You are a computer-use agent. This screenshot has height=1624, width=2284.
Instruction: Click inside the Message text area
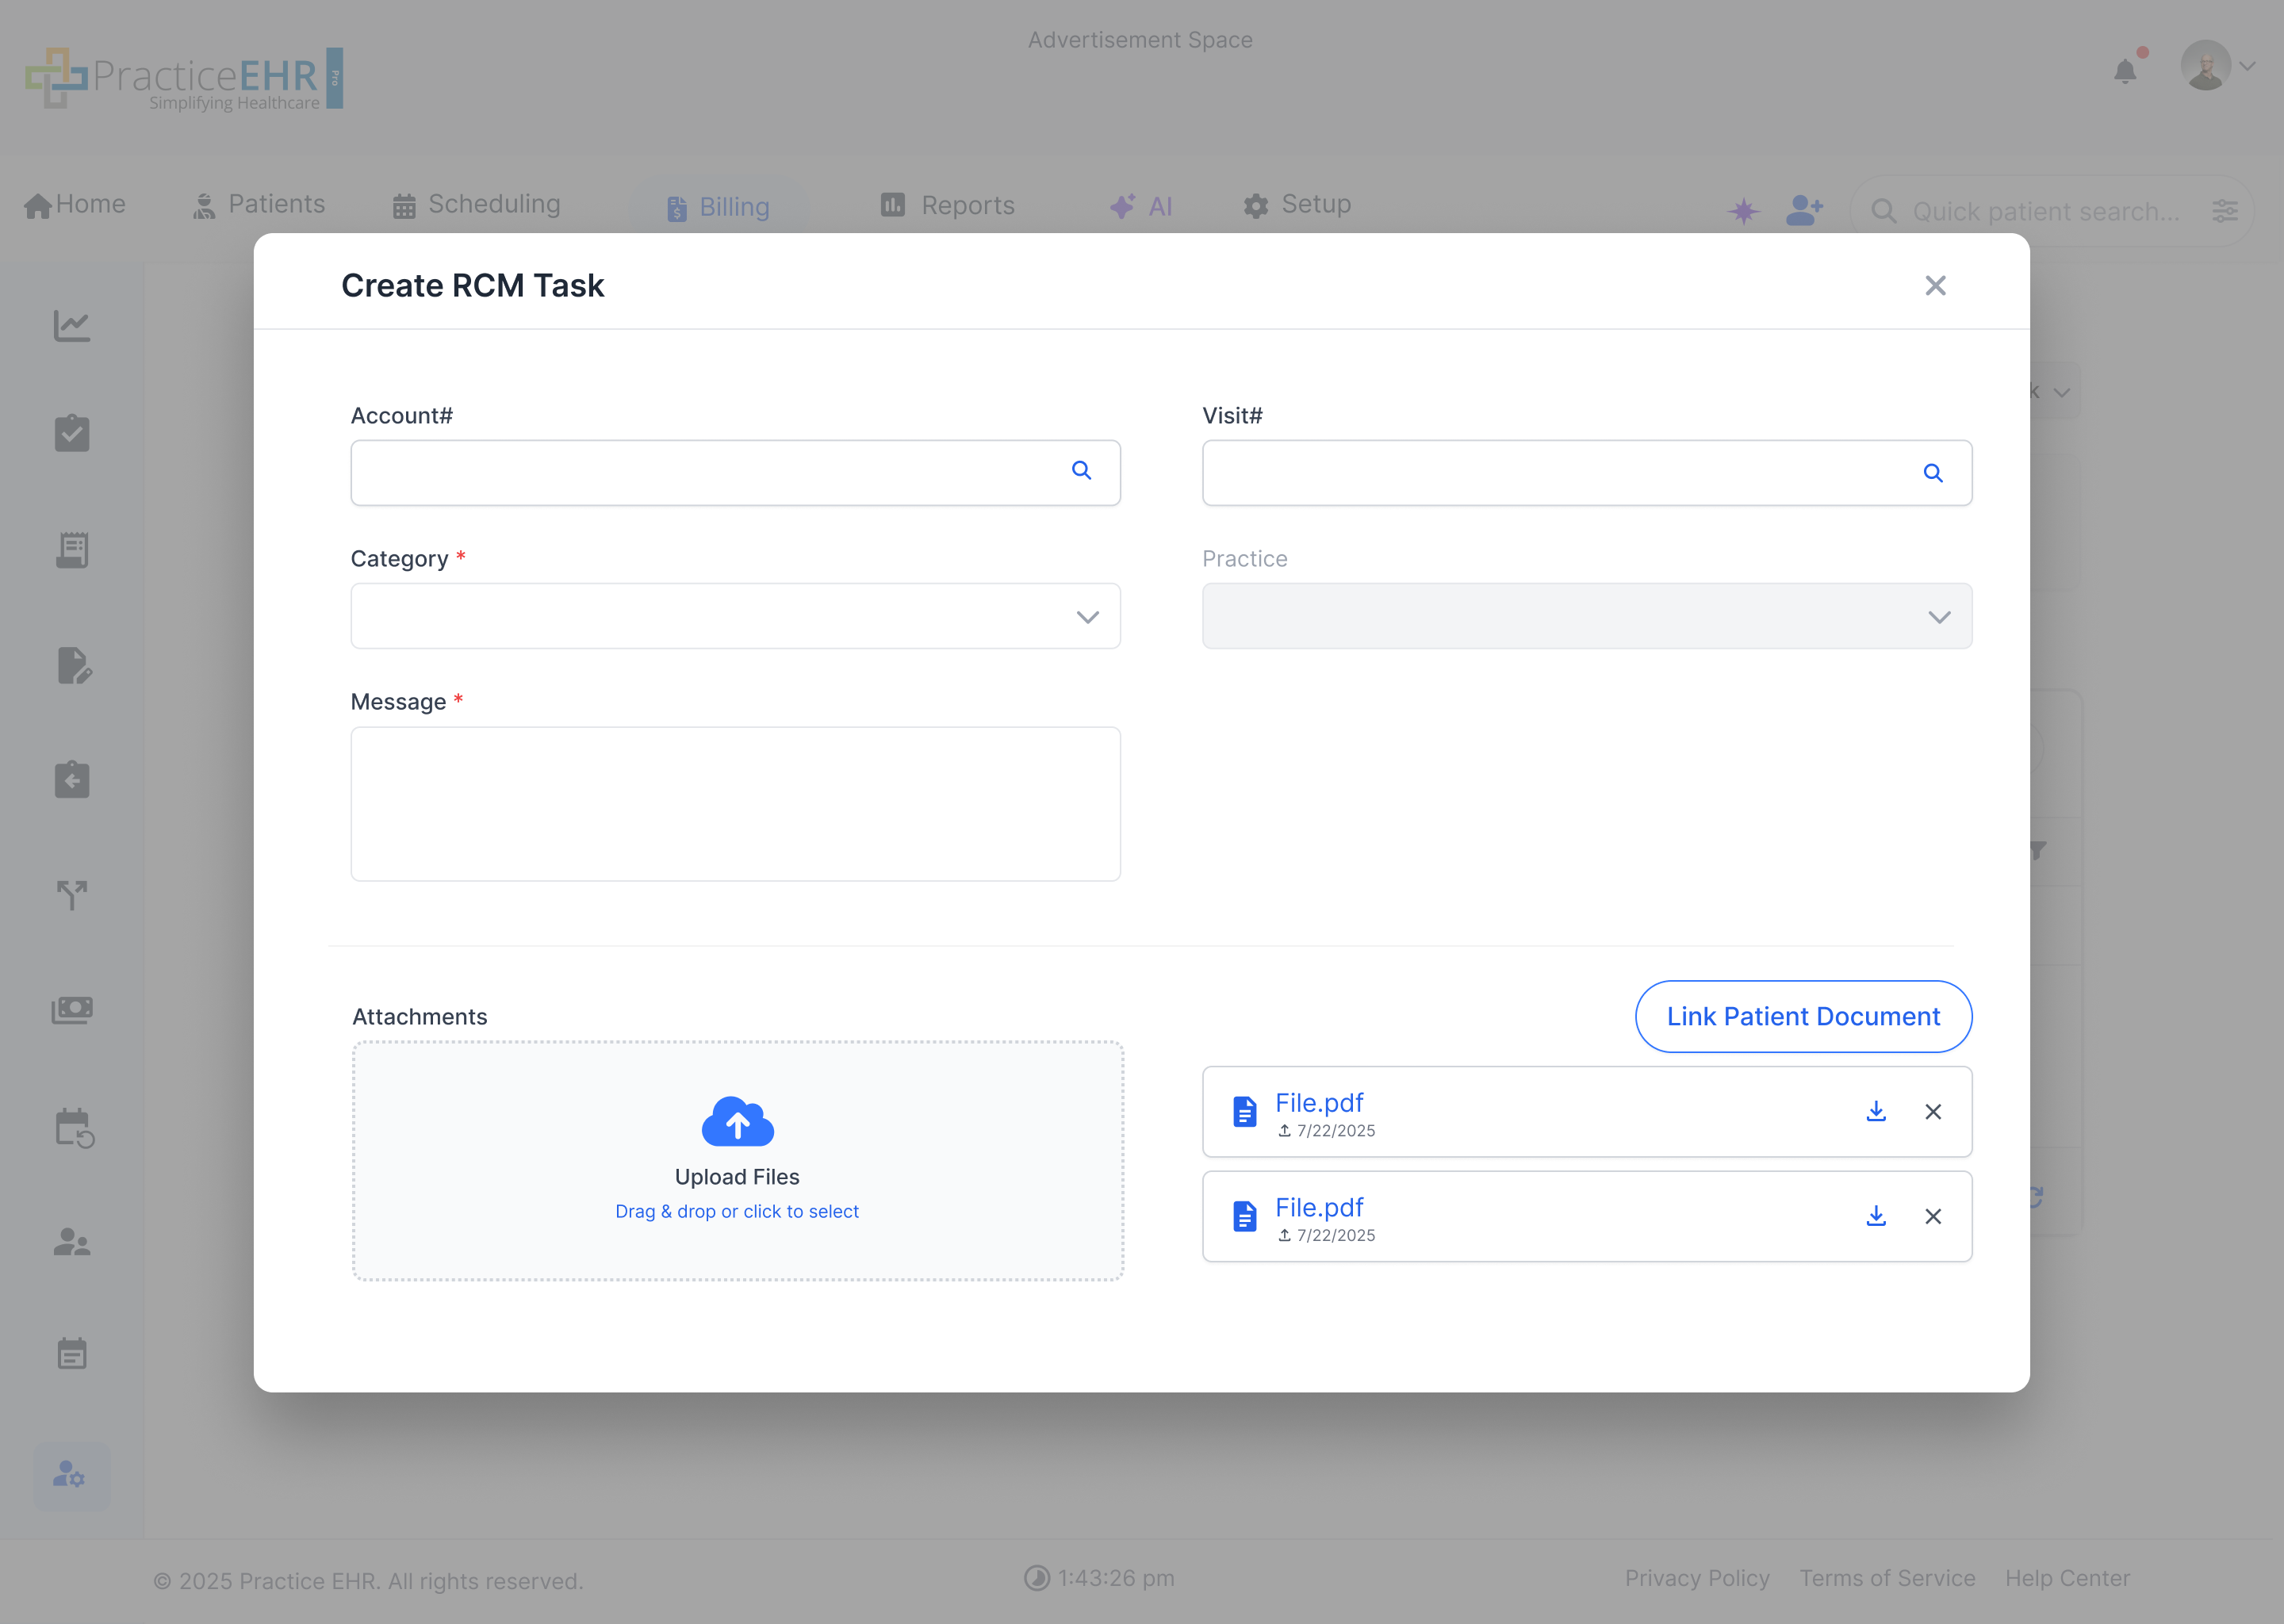(736, 803)
